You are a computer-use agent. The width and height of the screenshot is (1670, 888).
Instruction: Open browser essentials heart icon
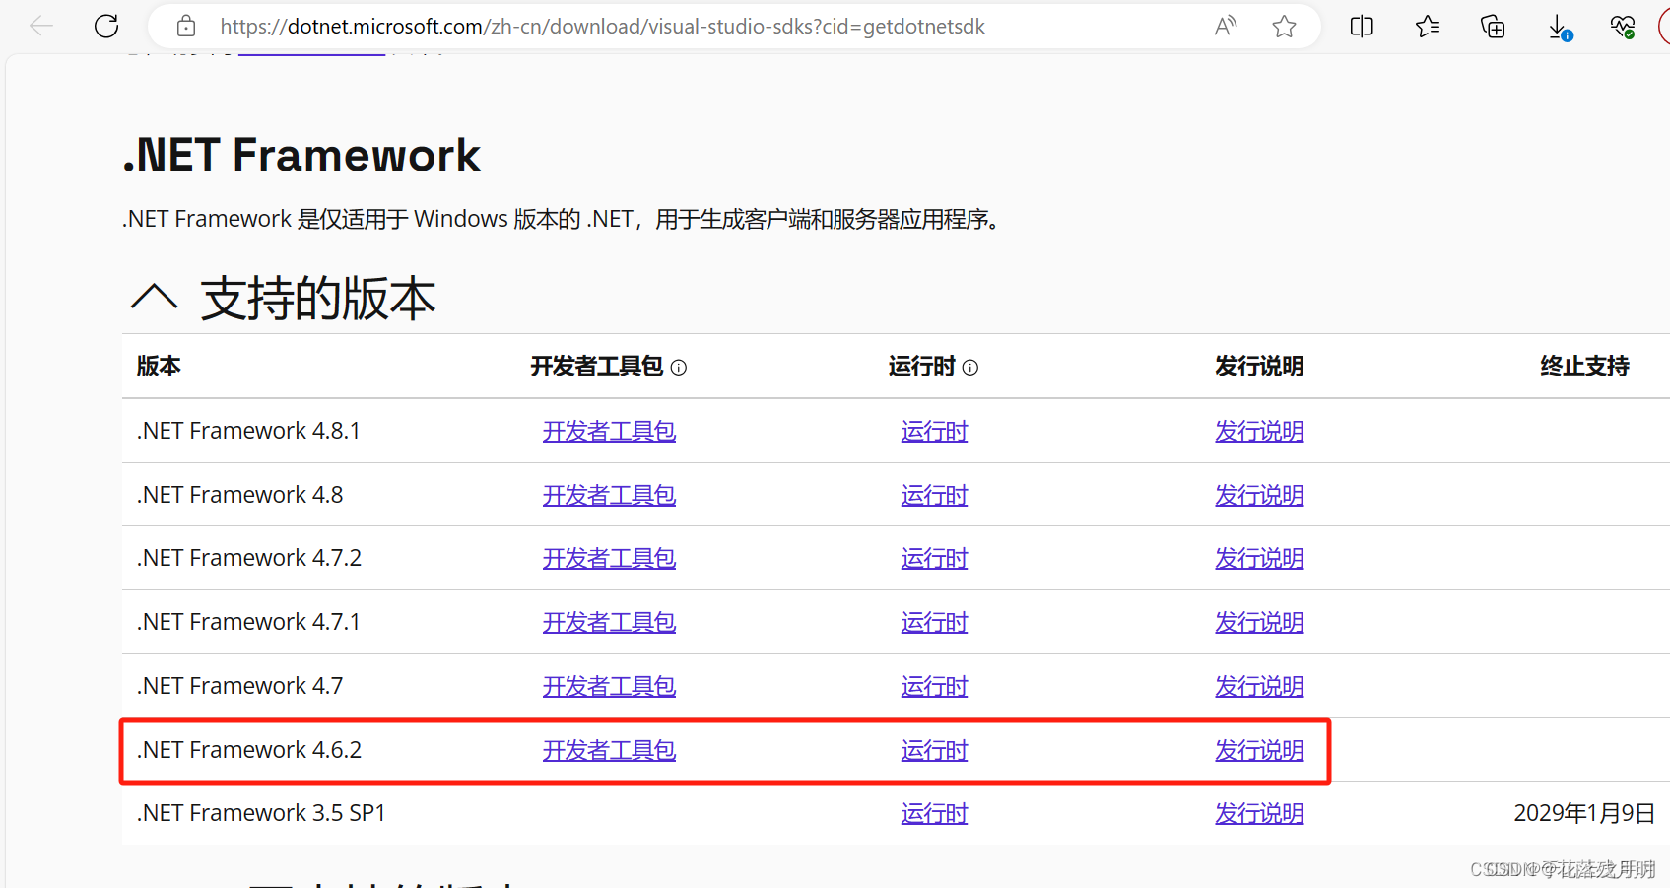point(1623,27)
